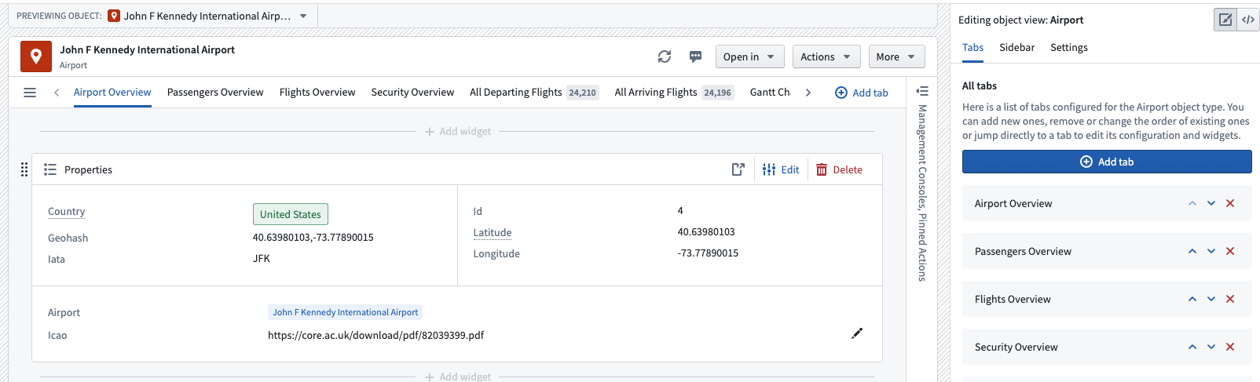Remove Airport Overview tab

click(x=1230, y=203)
